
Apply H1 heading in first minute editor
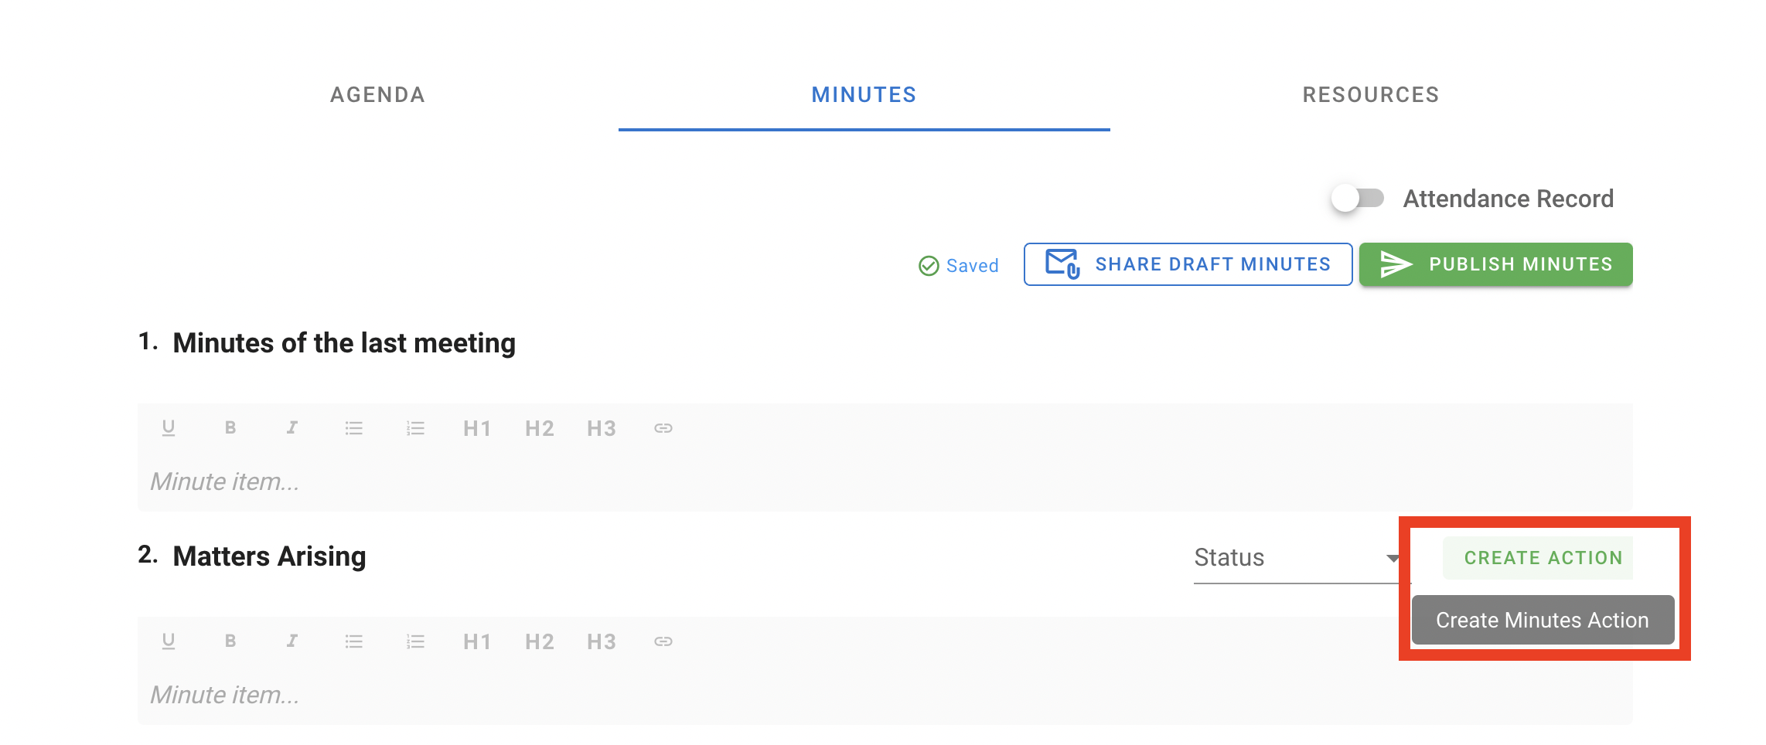(x=477, y=428)
